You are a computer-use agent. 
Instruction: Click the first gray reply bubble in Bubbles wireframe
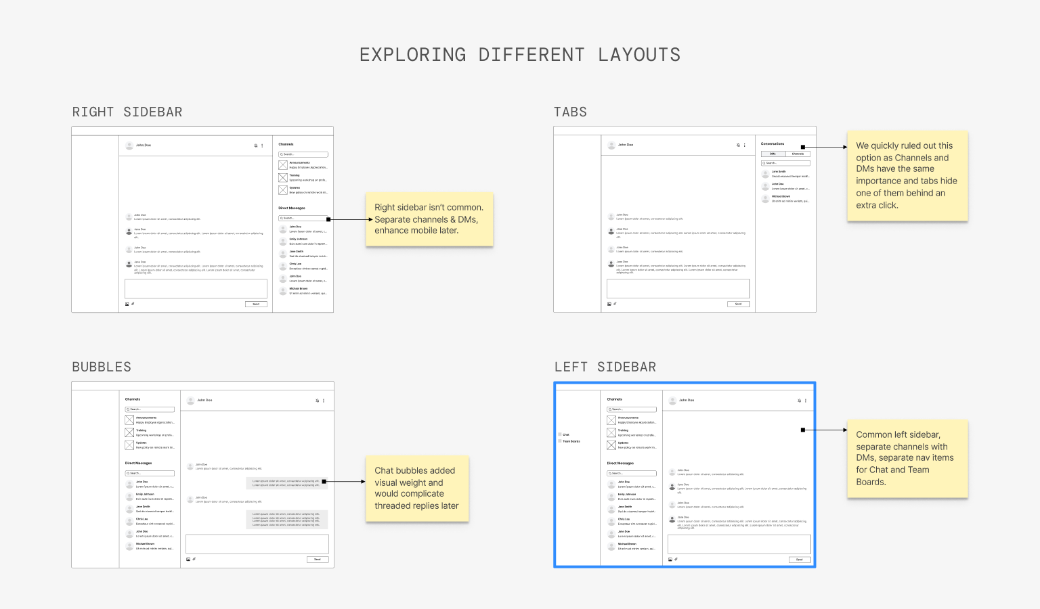pos(287,483)
